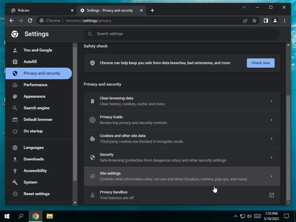Click the Chrome logo beside Settings
This screenshot has width=296, height=222.
coord(15,34)
